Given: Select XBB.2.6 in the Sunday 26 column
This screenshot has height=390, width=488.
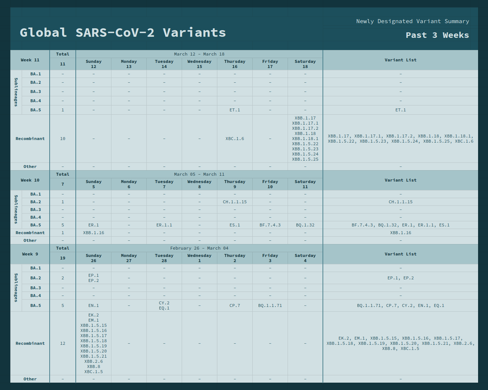Looking at the screenshot, I should 94,361.
